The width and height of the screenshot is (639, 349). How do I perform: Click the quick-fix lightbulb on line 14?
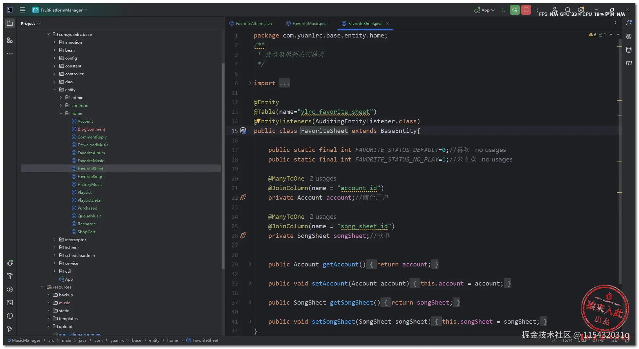[258, 121]
